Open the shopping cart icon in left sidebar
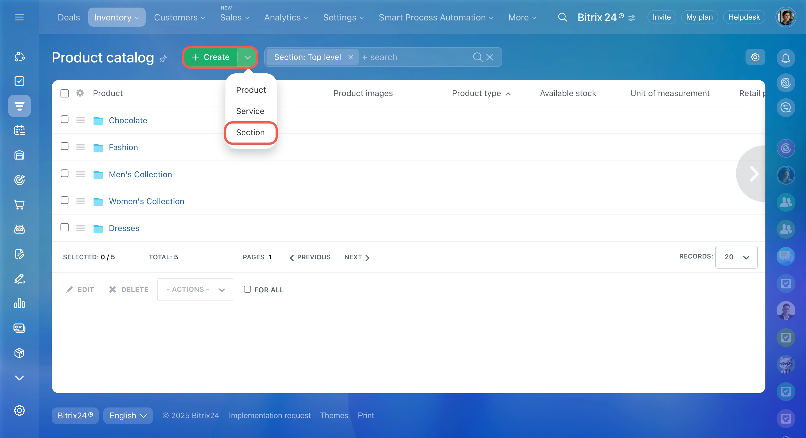Image resolution: width=806 pixels, height=438 pixels. [x=19, y=204]
